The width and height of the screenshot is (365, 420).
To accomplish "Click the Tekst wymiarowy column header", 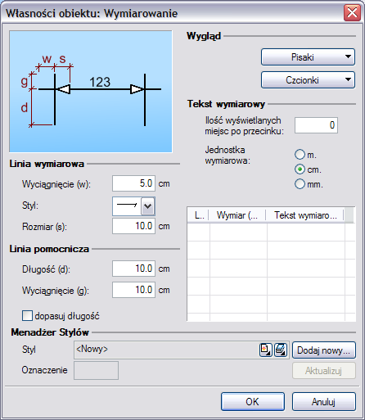I will [305, 215].
